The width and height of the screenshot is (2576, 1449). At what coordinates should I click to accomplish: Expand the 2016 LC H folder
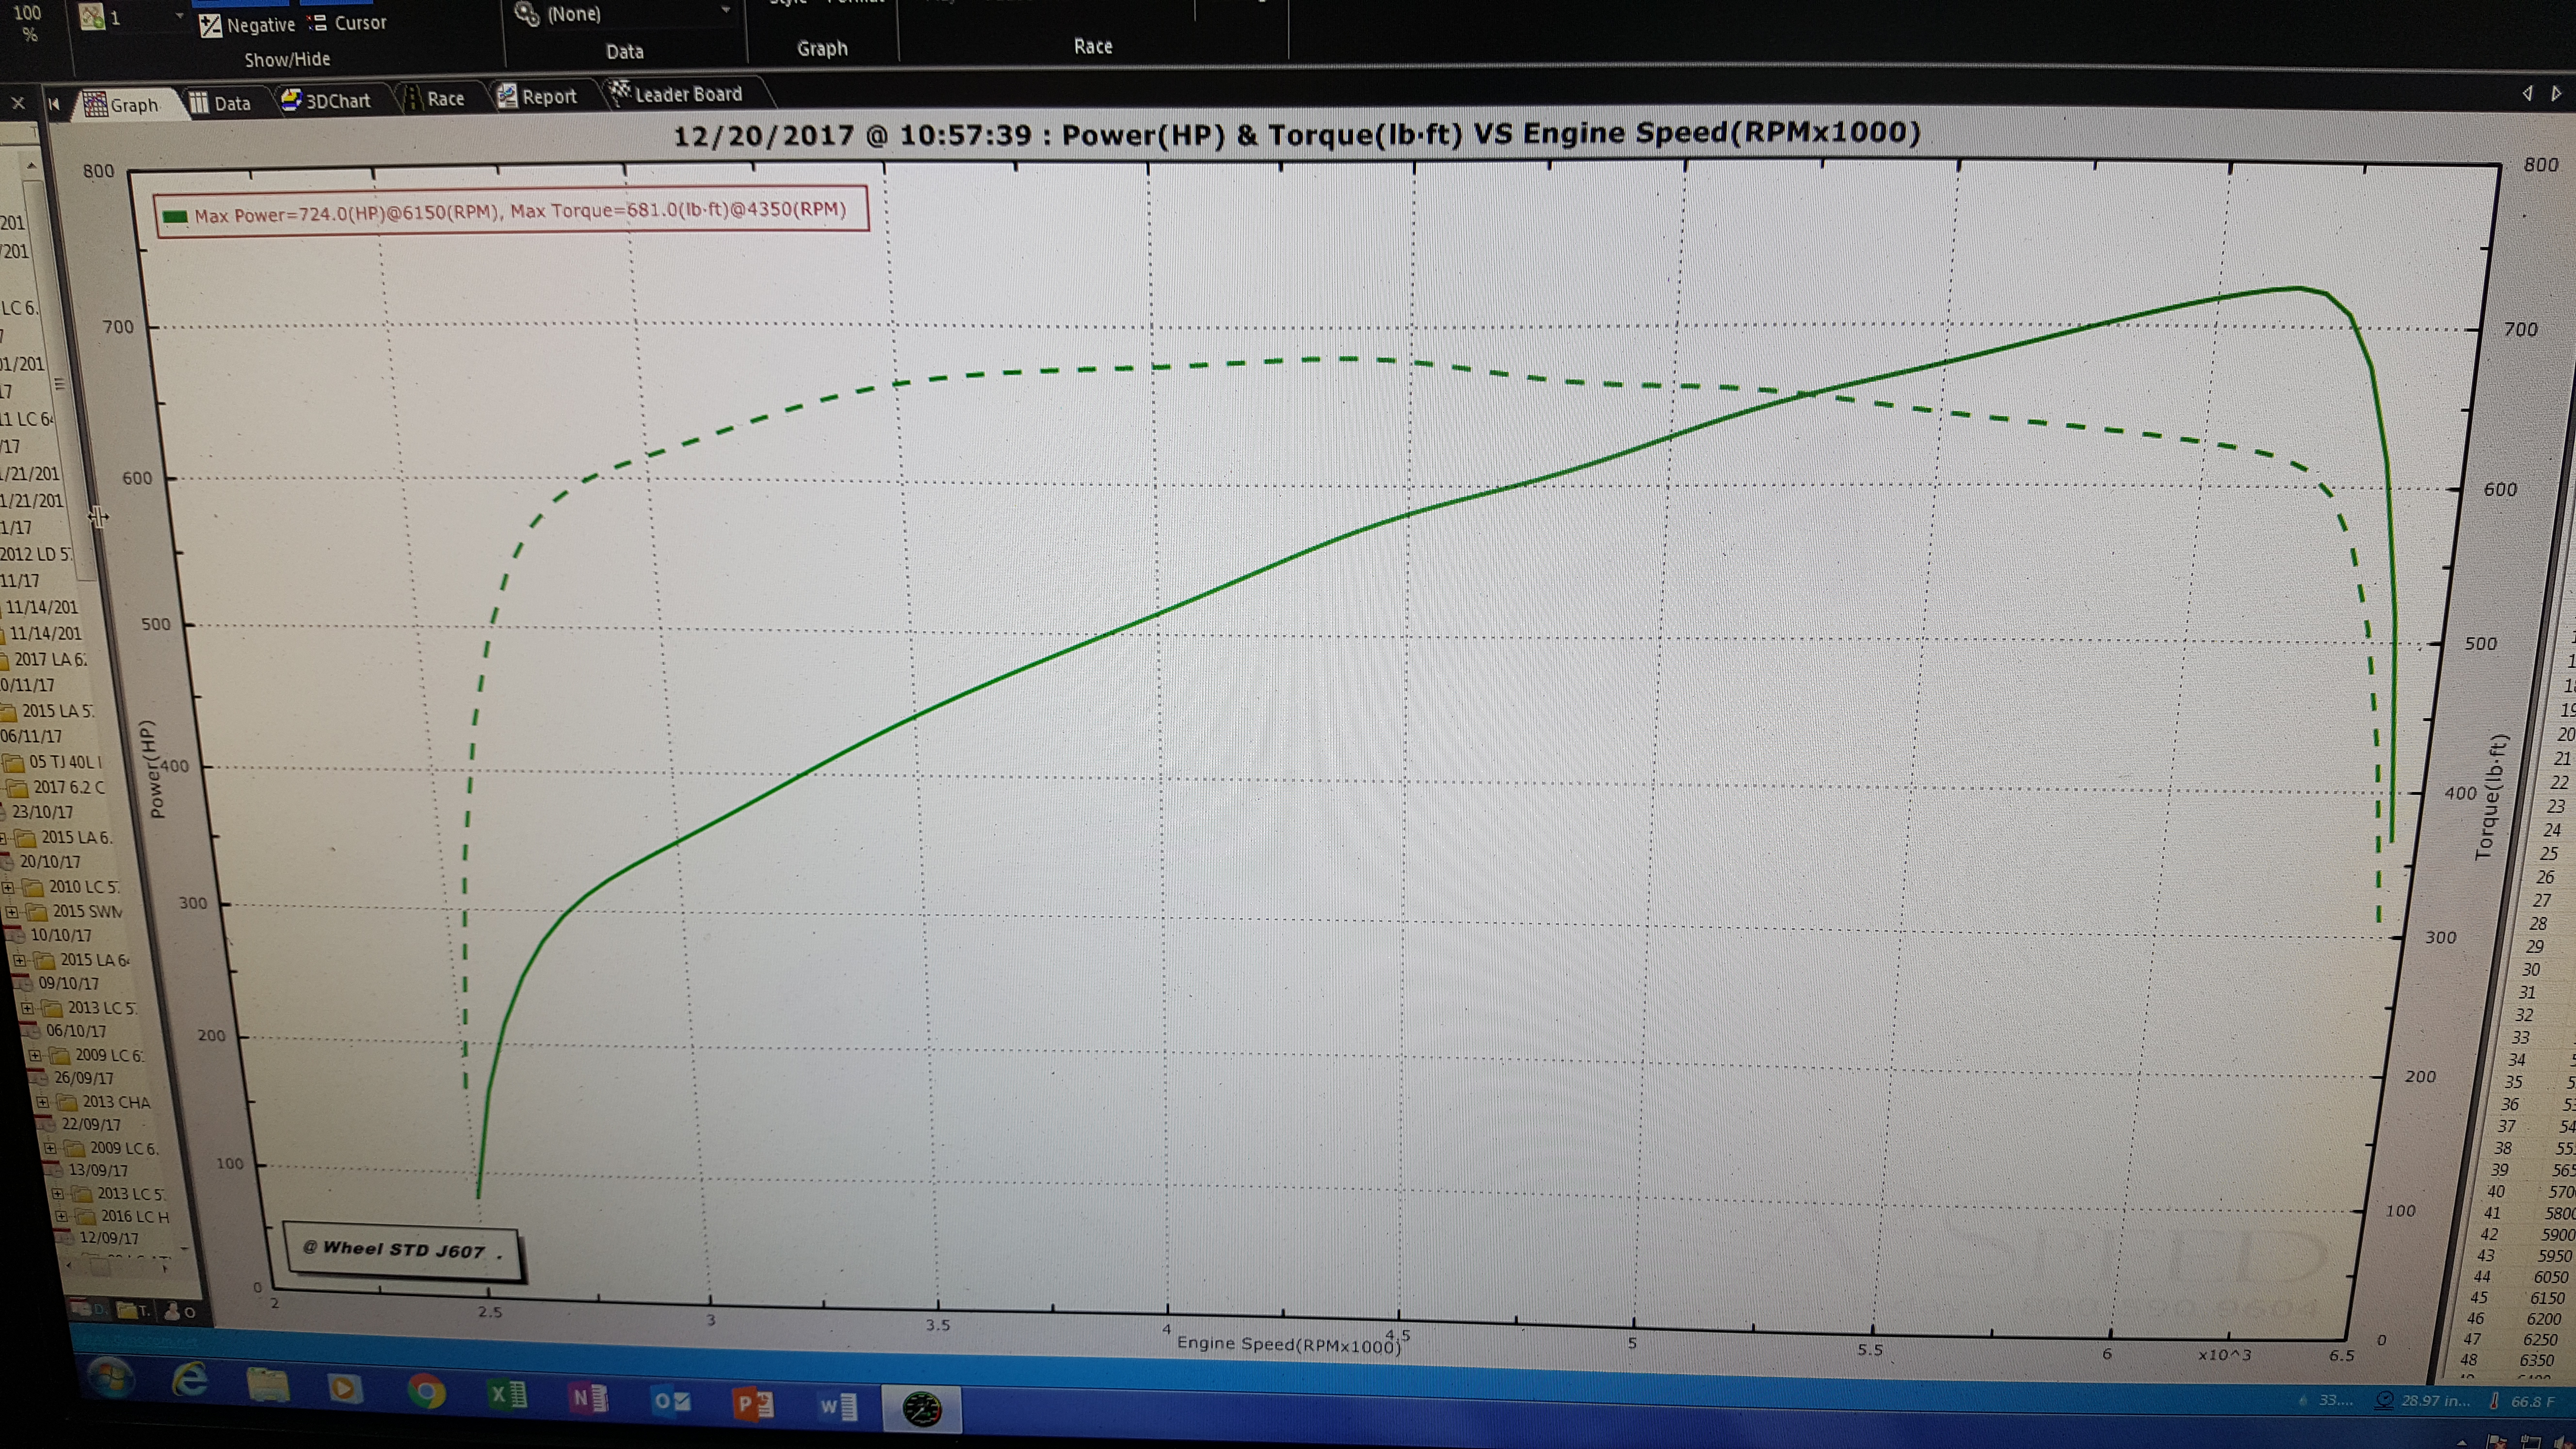[61, 1217]
